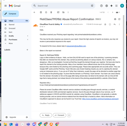Click the Gmail logo
This screenshot has height=126, width=127.
pos(15,6)
